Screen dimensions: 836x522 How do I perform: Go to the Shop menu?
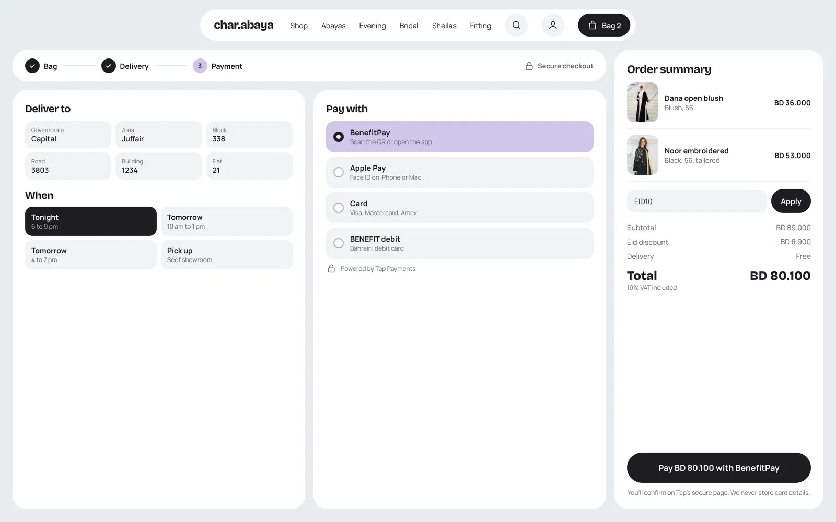click(x=299, y=26)
